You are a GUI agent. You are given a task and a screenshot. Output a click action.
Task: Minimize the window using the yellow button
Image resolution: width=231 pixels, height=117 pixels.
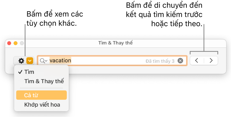pos(15,43)
